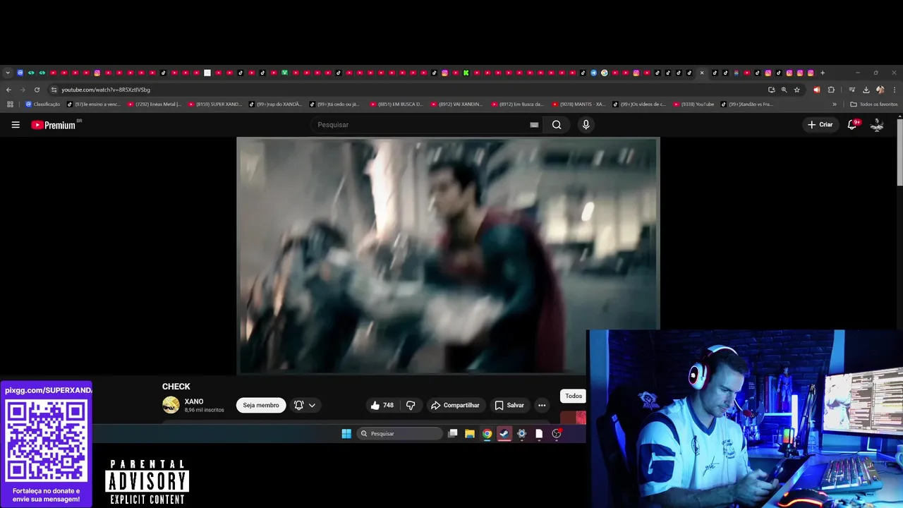The image size is (903, 508).
Task: Bookmark this page with the star icon
Action: (797, 90)
